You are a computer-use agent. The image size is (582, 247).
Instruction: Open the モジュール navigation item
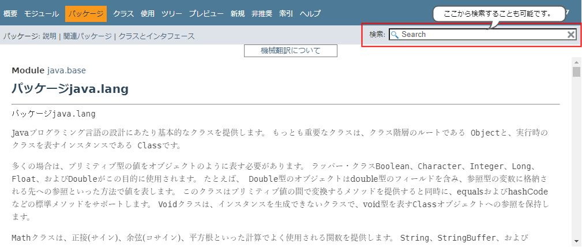tap(42, 14)
